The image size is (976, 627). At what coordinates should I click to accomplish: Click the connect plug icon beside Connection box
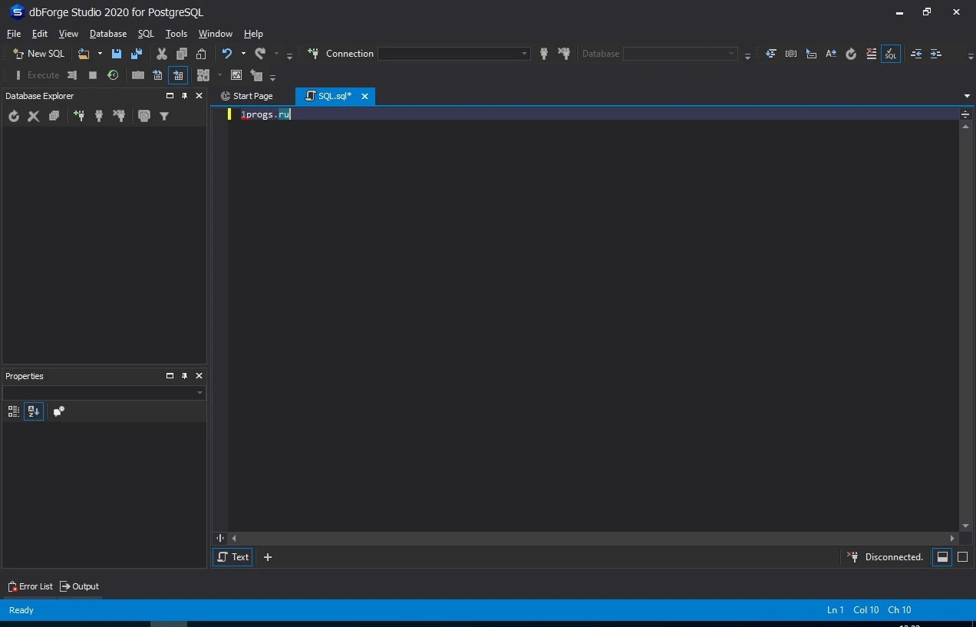pos(544,54)
